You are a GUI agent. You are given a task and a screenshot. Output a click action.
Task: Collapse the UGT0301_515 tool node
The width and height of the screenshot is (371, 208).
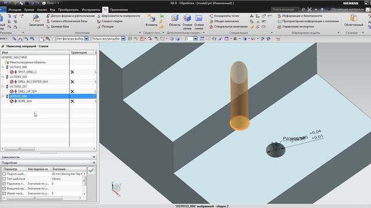(2, 77)
